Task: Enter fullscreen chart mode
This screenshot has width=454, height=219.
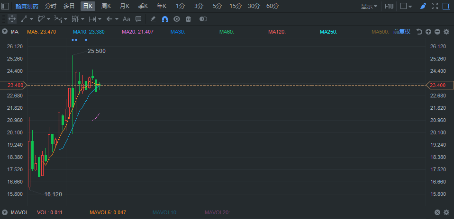Action: [435, 6]
